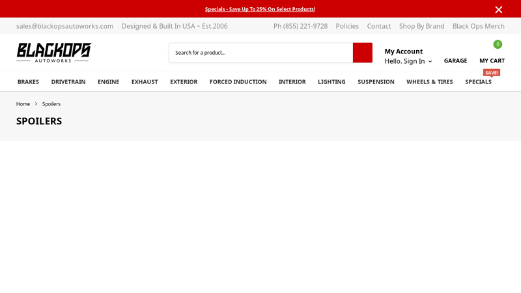Navigate to Home breadcrumb

click(23, 104)
